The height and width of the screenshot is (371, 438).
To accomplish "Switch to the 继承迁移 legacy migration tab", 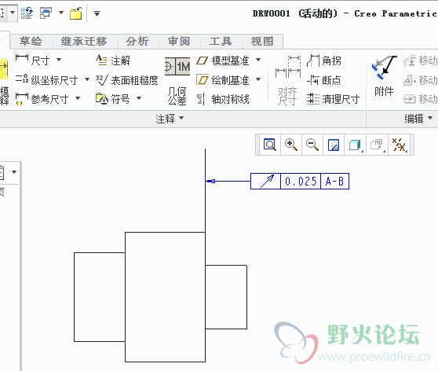I will pyautogui.click(x=84, y=42).
